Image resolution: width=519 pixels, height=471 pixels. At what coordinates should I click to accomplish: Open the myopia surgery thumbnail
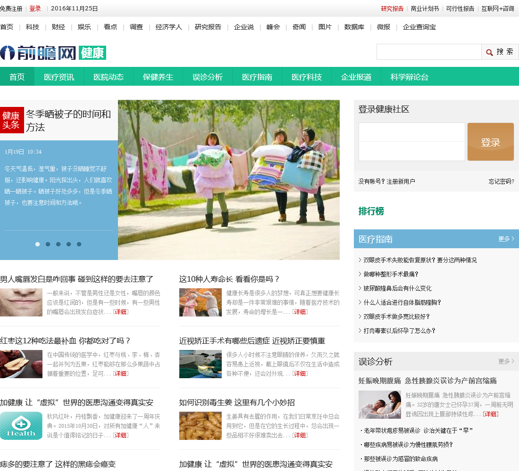tap(200, 364)
